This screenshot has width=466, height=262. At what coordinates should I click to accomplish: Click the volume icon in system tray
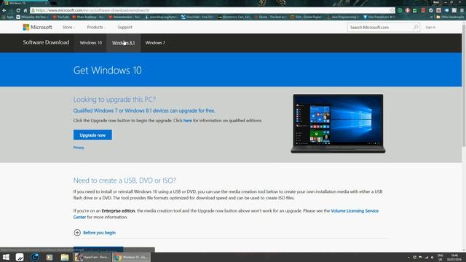tap(433, 257)
